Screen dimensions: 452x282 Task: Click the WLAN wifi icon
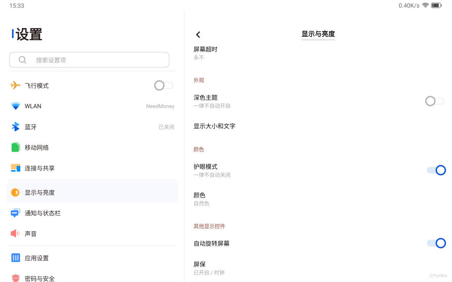coord(15,106)
